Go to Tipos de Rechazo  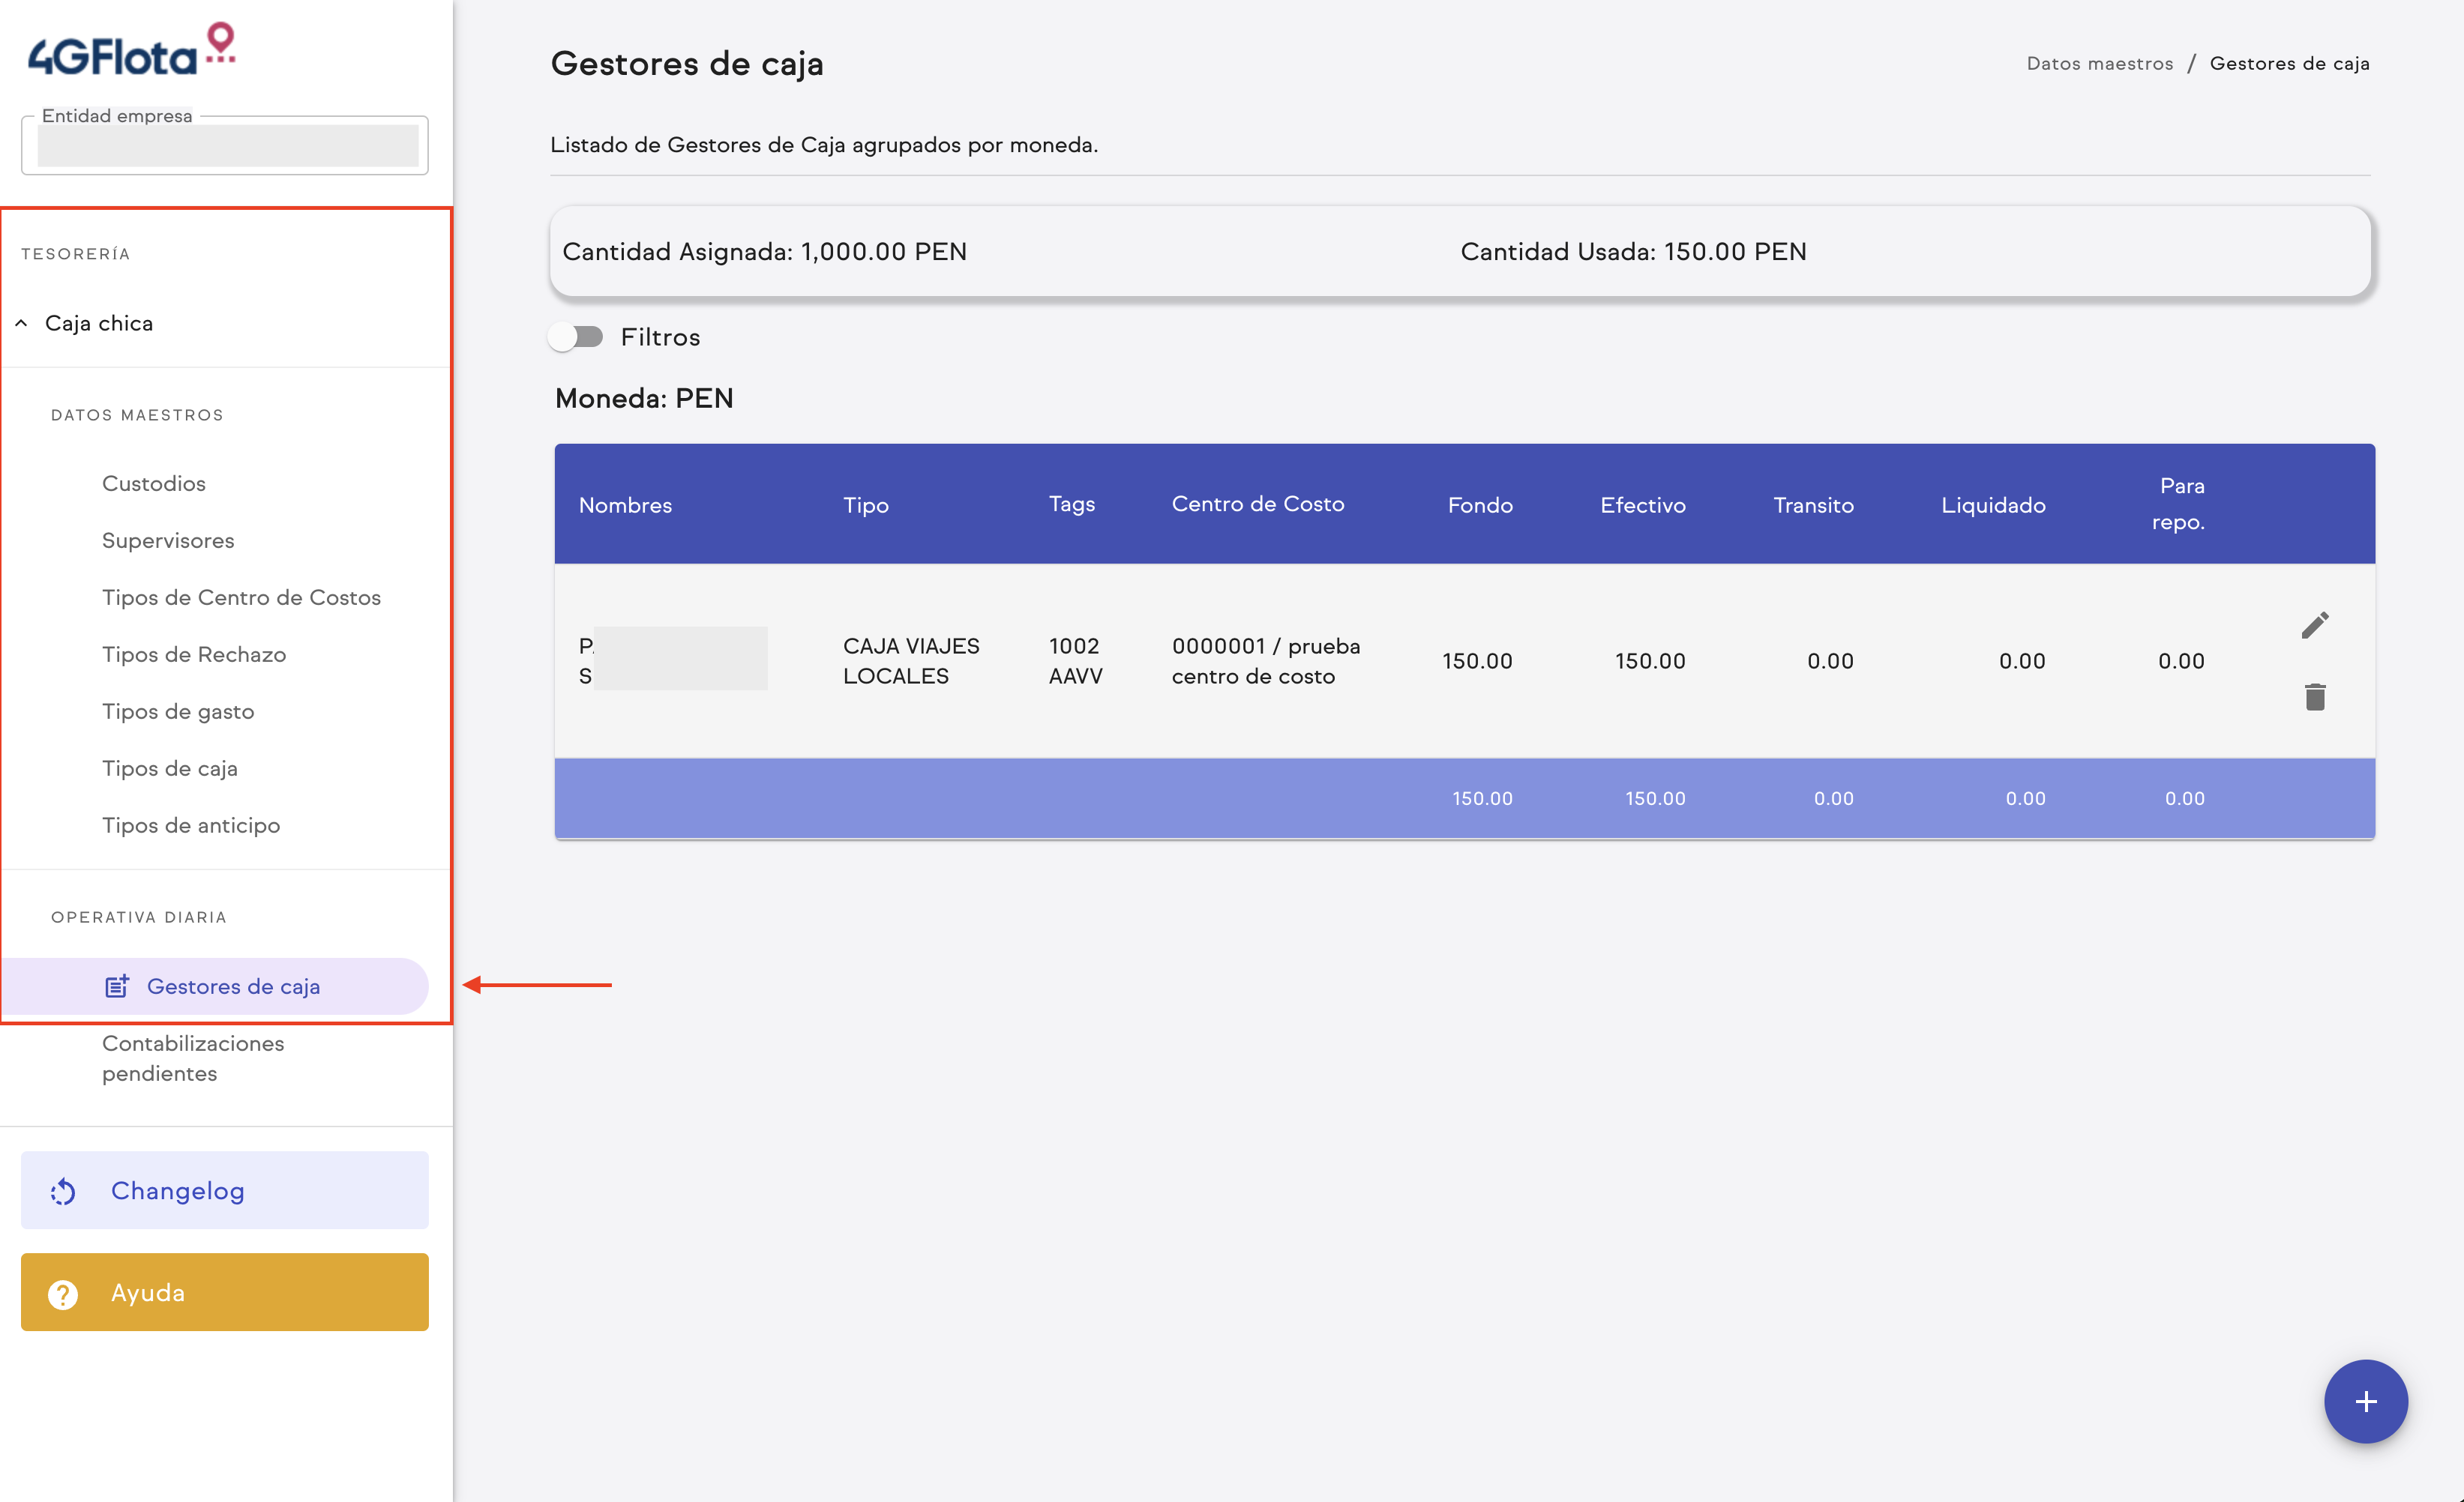tap(194, 654)
